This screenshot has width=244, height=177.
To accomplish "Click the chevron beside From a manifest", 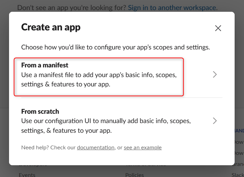I will coord(215,74).
